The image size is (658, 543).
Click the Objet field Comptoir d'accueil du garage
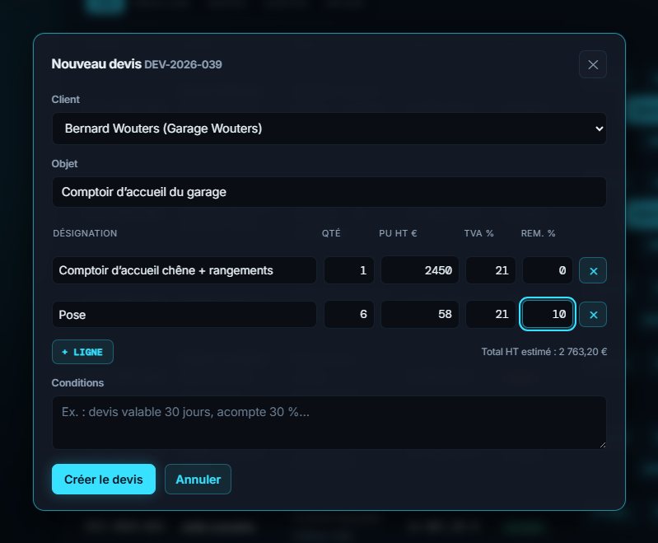(329, 192)
